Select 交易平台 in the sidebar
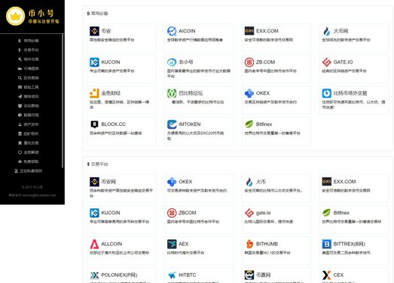 pyautogui.click(x=28, y=50)
